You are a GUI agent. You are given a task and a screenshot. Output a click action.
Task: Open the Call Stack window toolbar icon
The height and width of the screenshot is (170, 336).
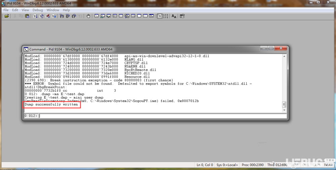point(127,16)
